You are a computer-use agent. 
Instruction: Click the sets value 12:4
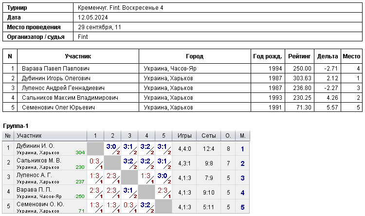[x=209, y=149]
